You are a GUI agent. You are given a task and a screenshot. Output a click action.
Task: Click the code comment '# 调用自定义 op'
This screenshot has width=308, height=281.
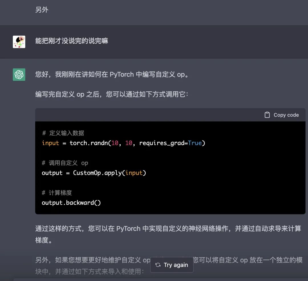coord(65,163)
